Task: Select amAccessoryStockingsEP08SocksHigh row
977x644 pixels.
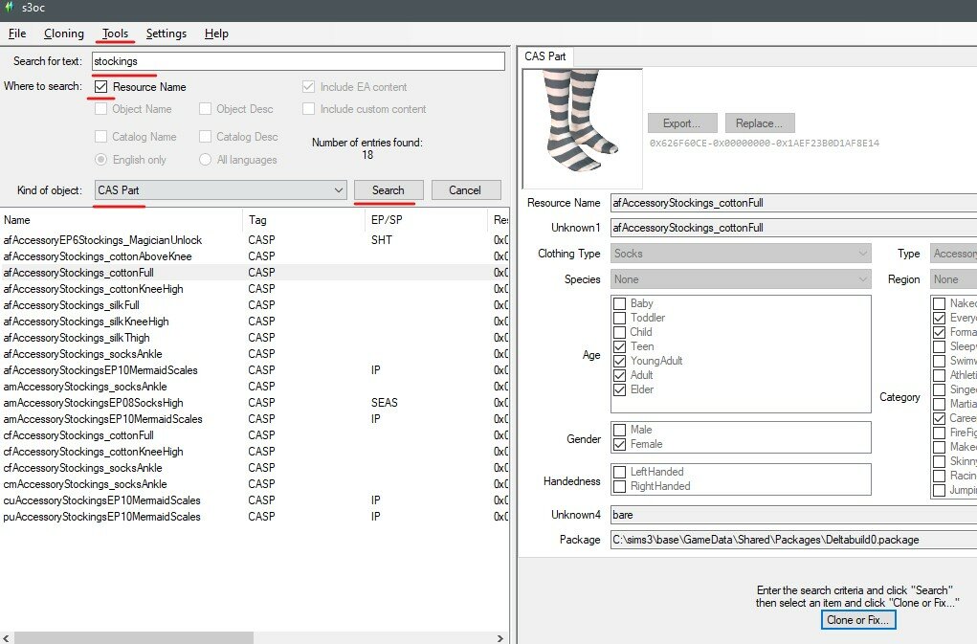Action: pos(255,402)
